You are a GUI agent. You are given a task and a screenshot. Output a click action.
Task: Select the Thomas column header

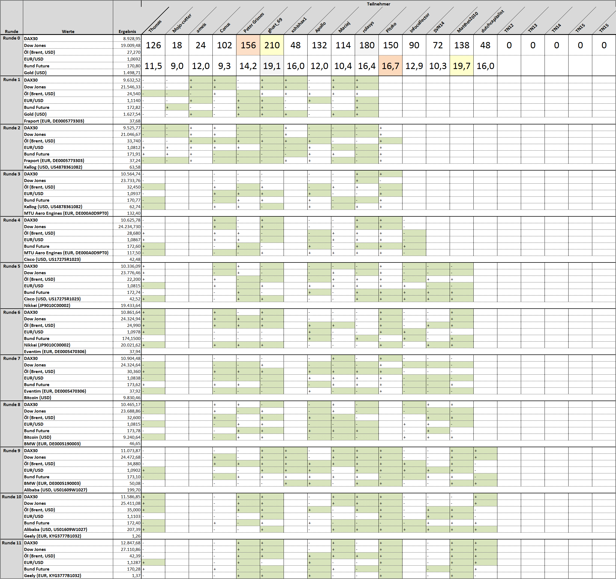coord(155,26)
